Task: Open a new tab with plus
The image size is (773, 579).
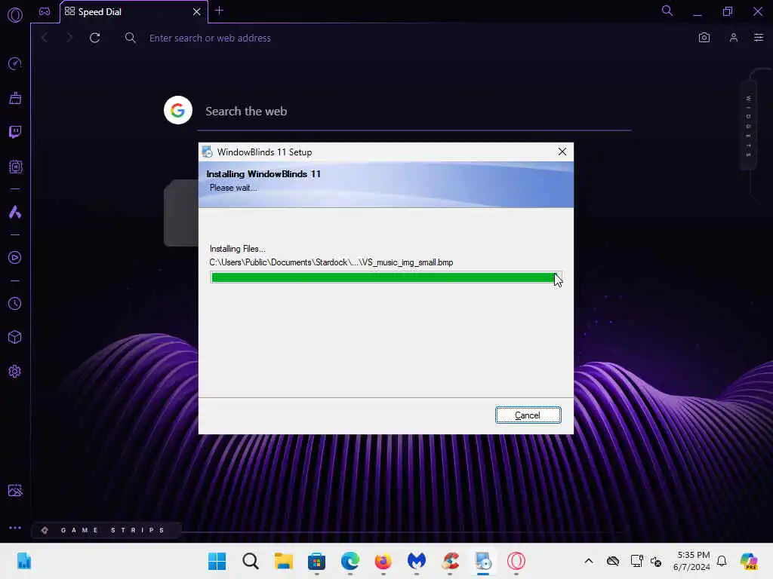Action: pos(220,11)
